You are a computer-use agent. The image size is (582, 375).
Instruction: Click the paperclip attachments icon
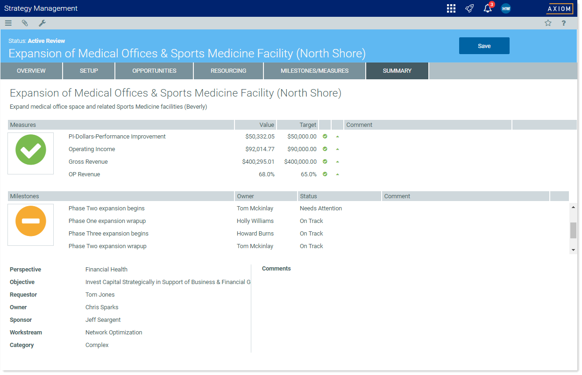click(x=25, y=23)
